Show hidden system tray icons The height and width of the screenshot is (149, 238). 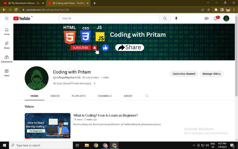coord(194,145)
